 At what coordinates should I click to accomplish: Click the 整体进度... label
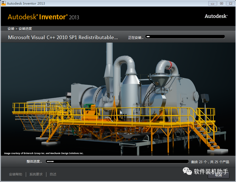pyautogui.click(x=34, y=162)
